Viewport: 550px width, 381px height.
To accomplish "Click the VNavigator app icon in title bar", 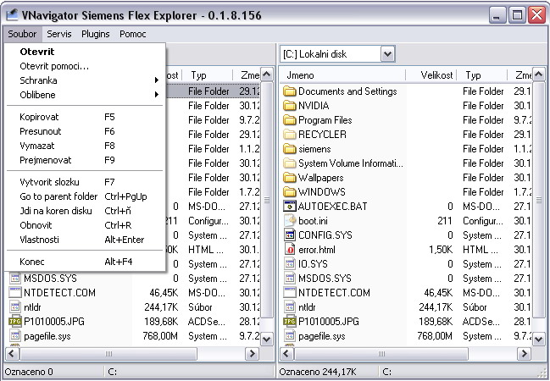I will pyautogui.click(x=12, y=15).
